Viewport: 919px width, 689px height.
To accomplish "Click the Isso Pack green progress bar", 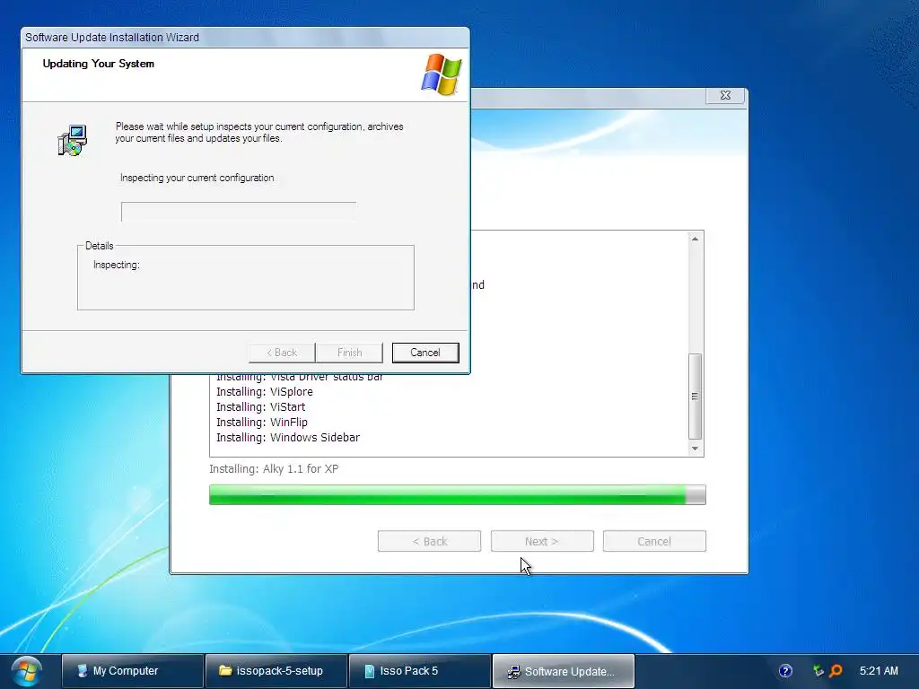I will [457, 494].
